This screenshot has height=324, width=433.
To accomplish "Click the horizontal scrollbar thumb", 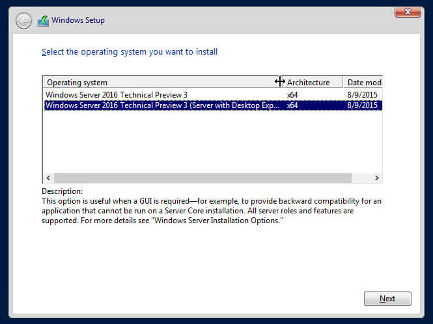I will tap(203, 178).
